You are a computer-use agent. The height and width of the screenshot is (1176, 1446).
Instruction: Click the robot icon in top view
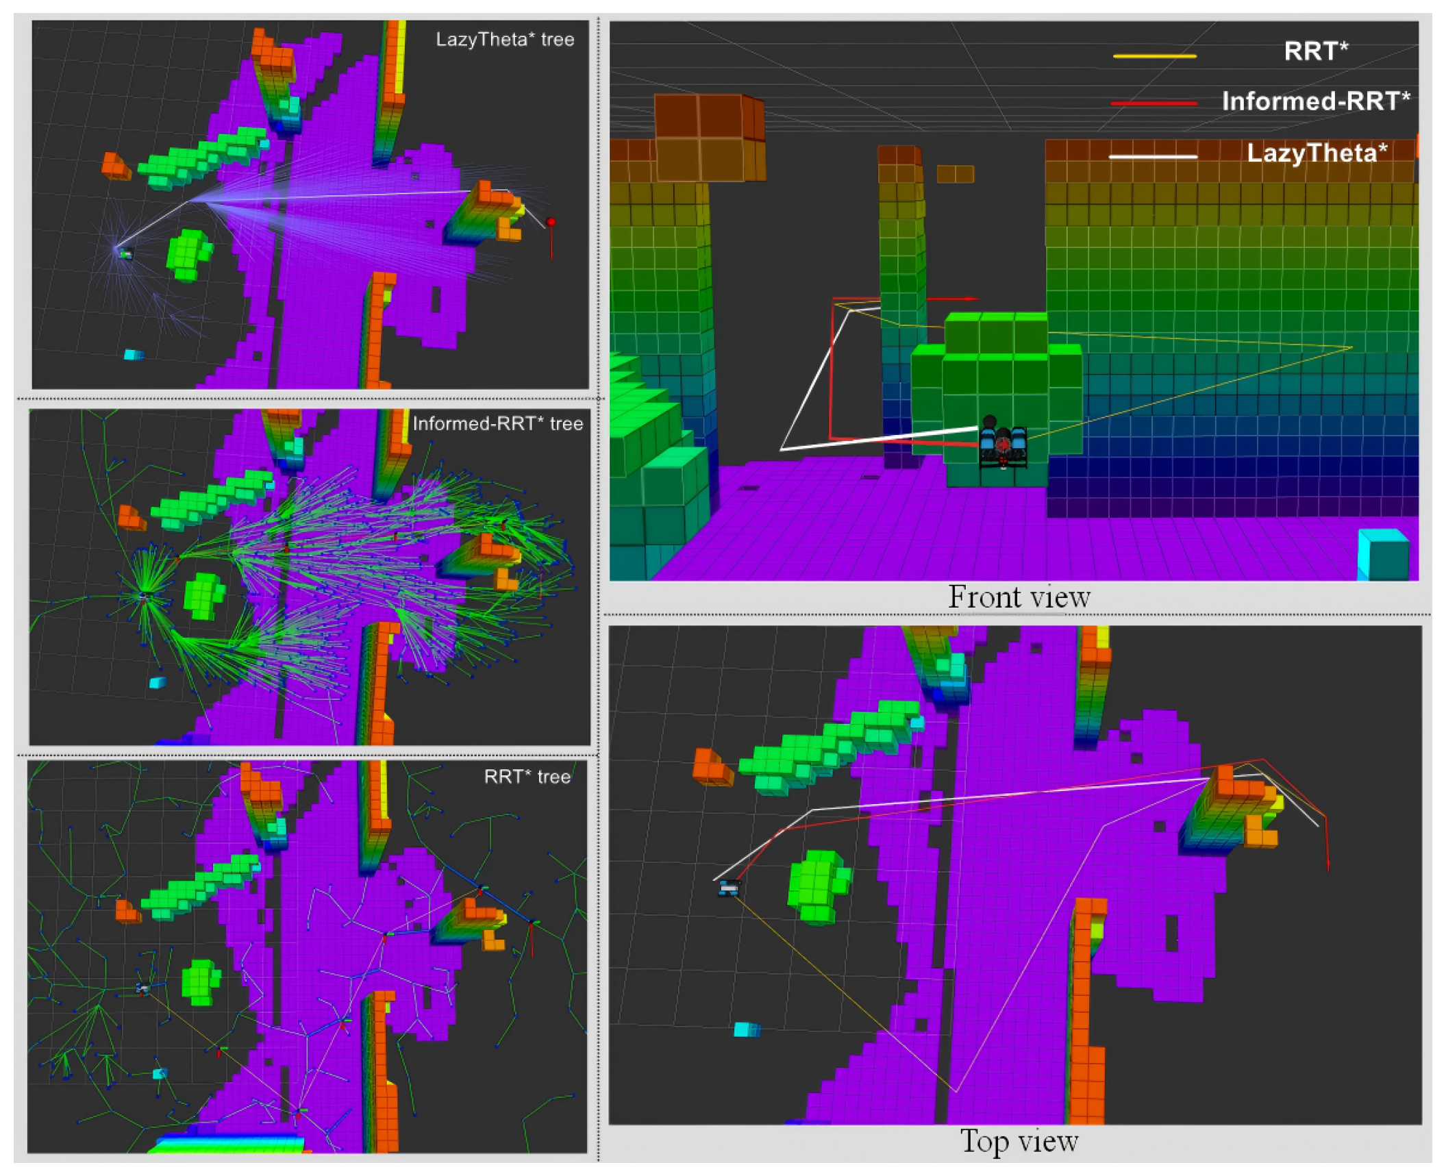(x=730, y=888)
